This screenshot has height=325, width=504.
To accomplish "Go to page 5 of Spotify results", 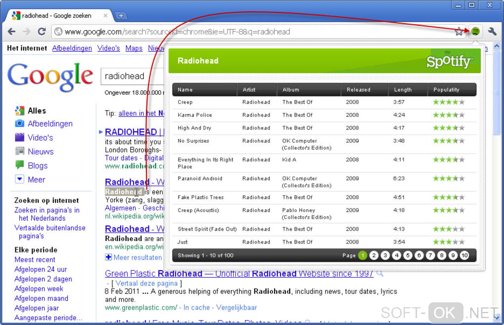I will (408, 256).
